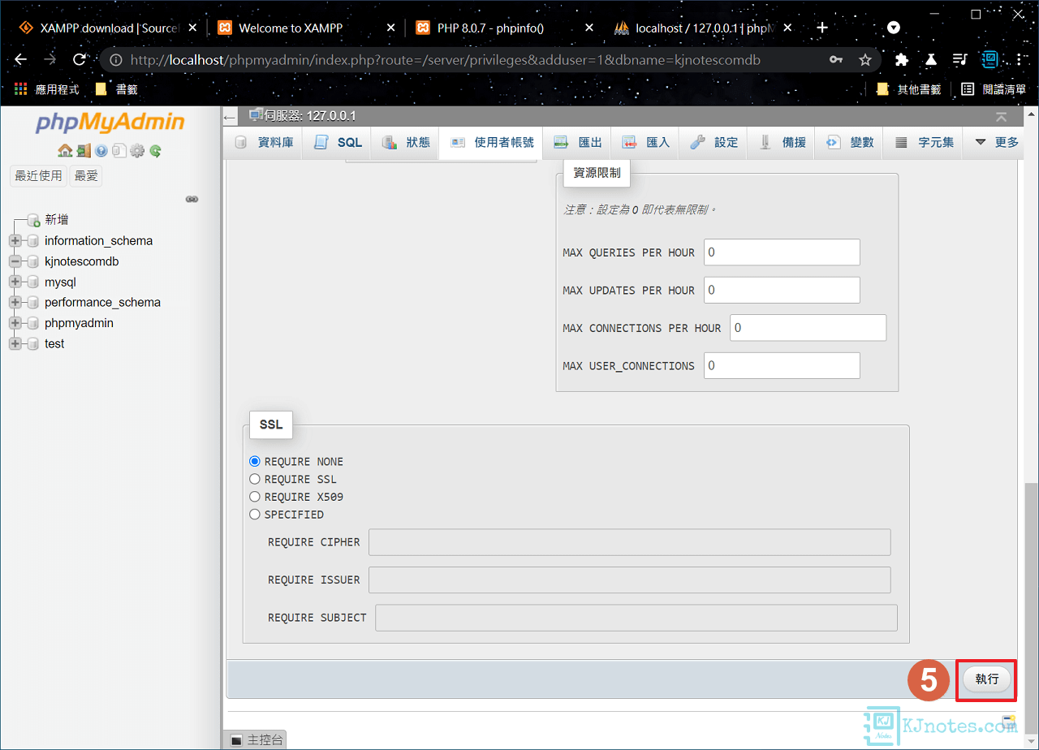Open the 狀態 (Status) tab
The height and width of the screenshot is (750, 1039).
pos(406,143)
